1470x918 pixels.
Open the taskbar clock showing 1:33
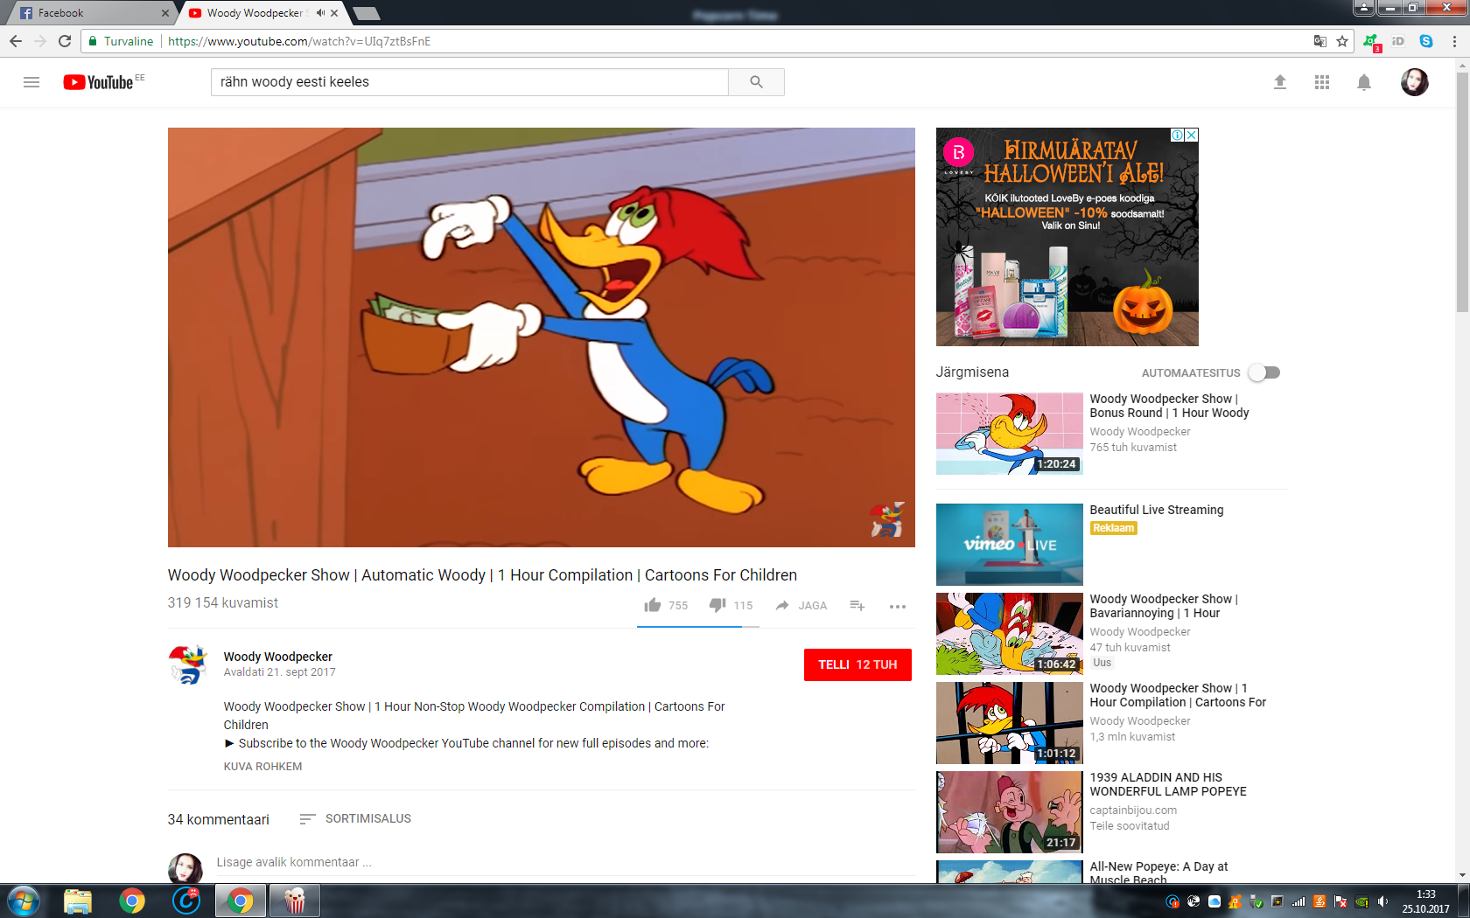pos(1425,901)
